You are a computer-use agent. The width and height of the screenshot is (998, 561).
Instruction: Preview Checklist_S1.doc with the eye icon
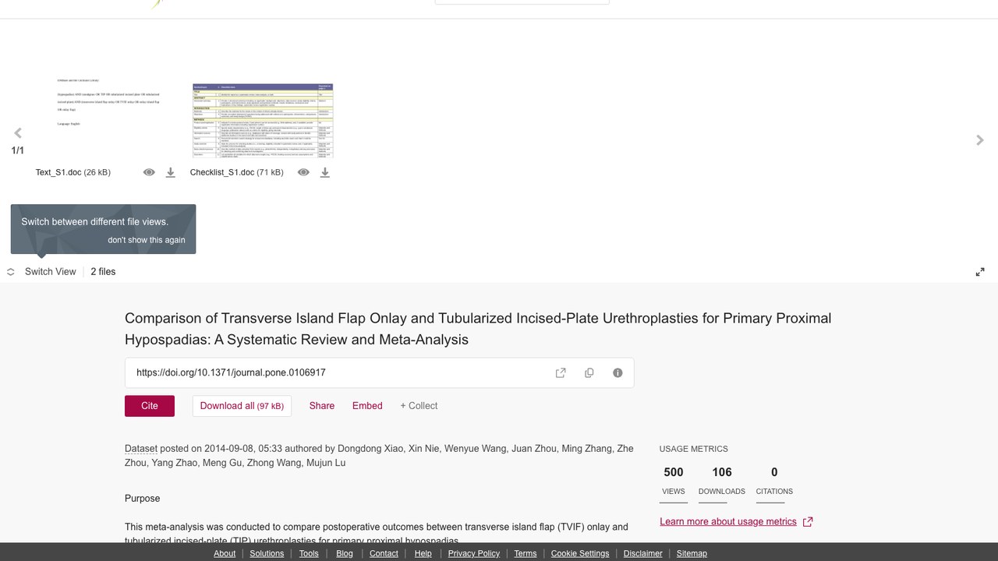[x=303, y=172]
